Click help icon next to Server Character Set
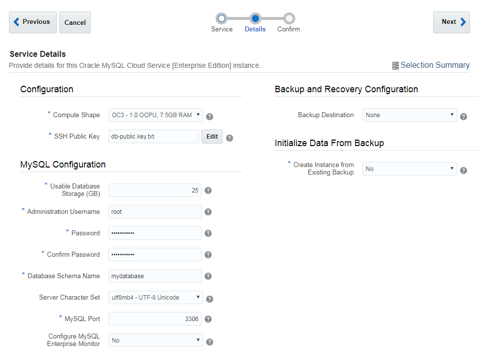Image resolution: width=479 pixels, height=352 pixels. (210, 299)
